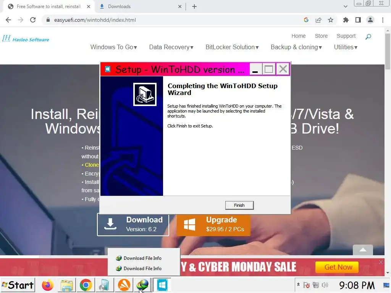Viewport: 391px width, 293px height.
Task: Select the Free Software to install tab
Action: coord(48,6)
